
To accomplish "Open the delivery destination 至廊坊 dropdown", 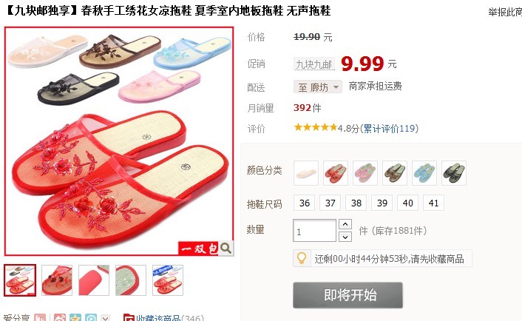I will tap(318, 87).
